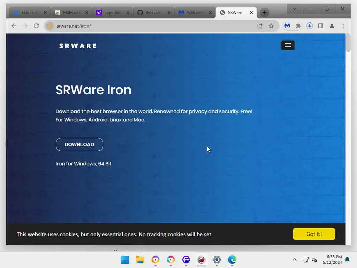357x268 pixels.
Task: Expand the tab search chevron
Action: (x=294, y=9)
